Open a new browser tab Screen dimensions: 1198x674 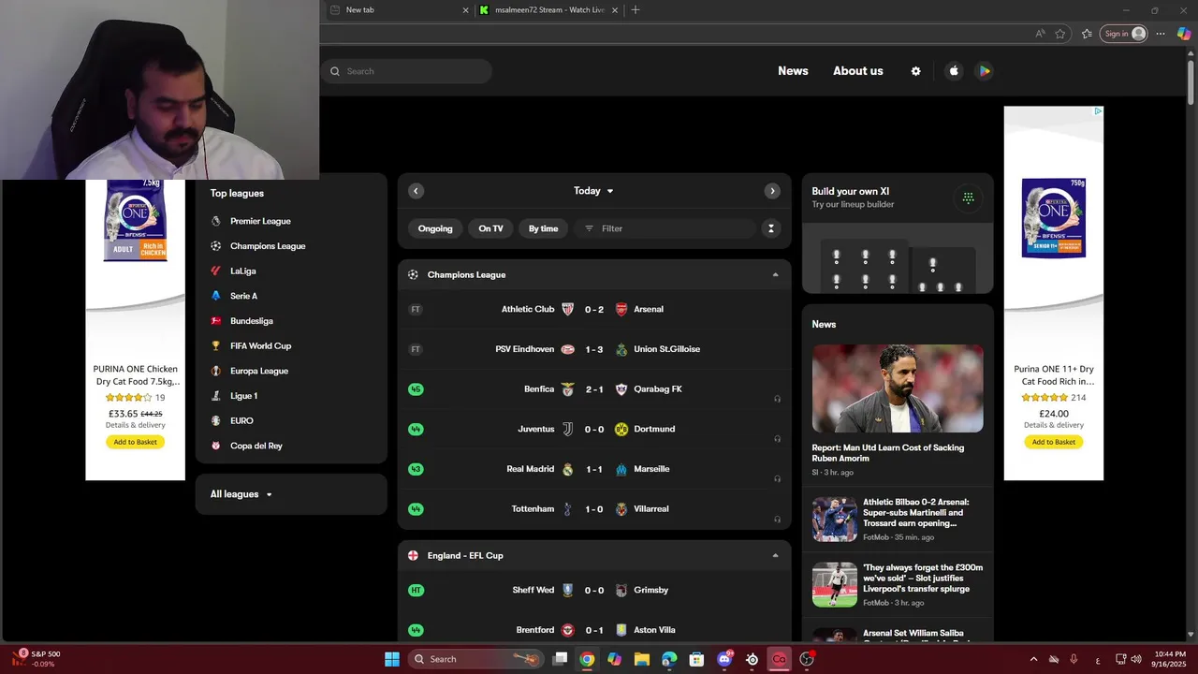636,10
